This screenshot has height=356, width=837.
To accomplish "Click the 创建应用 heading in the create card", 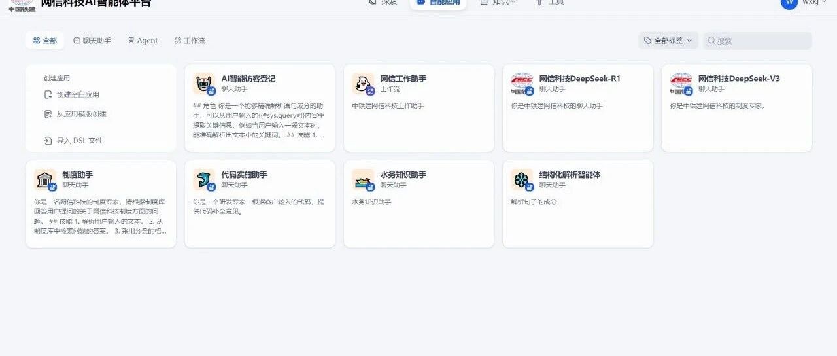I will [x=57, y=78].
